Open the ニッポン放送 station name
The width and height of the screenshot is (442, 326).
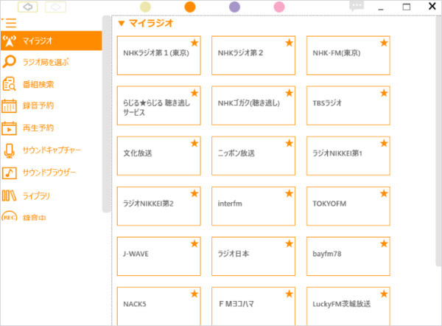[236, 153]
